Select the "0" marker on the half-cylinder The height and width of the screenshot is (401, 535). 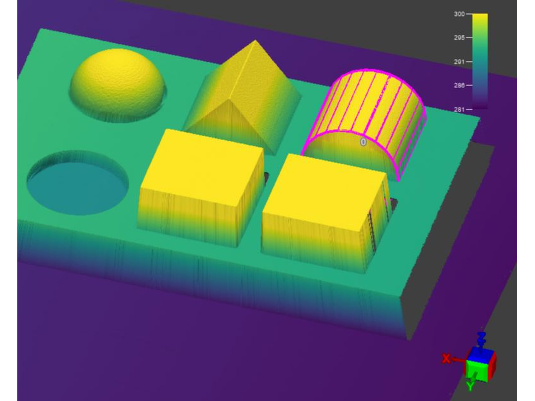[x=363, y=142]
